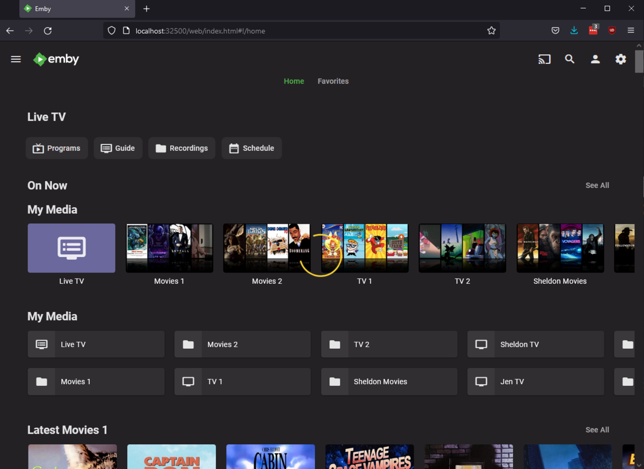Screen dimensions: 644x469
Task: Open the Firefox downloads icon
Action: (574, 31)
